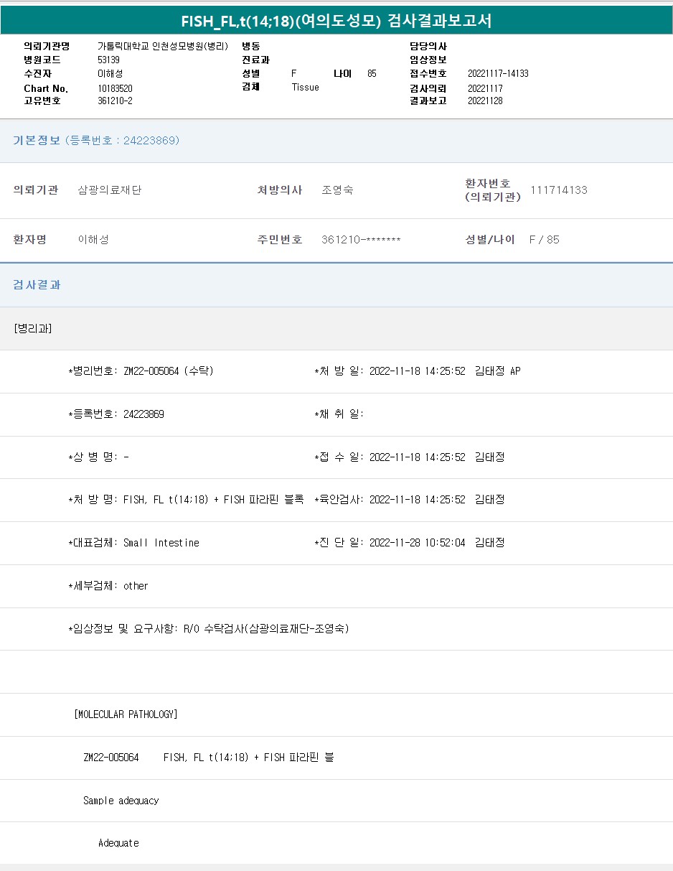Image resolution: width=673 pixels, height=871 pixels.
Task: Select the 대표검체 value Small Intestine
Action: (161, 543)
